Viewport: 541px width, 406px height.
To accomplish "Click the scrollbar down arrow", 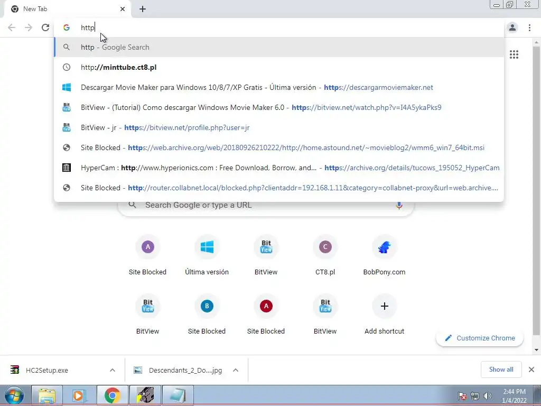I will coord(536,350).
